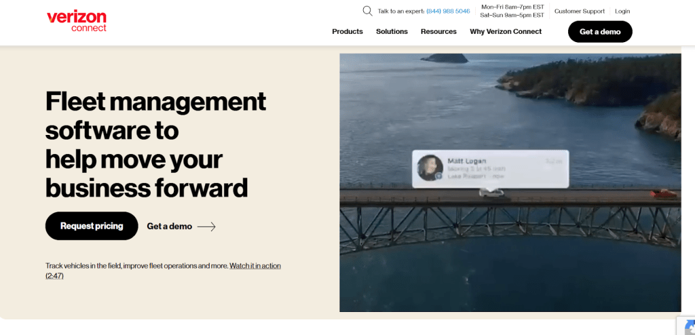
Task: Expand the Solutions menu
Action: pos(392,32)
